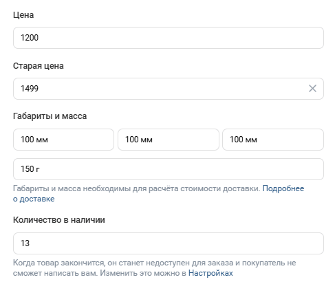Click the Габариты и масса label
The image size is (335, 284).
tap(50, 116)
